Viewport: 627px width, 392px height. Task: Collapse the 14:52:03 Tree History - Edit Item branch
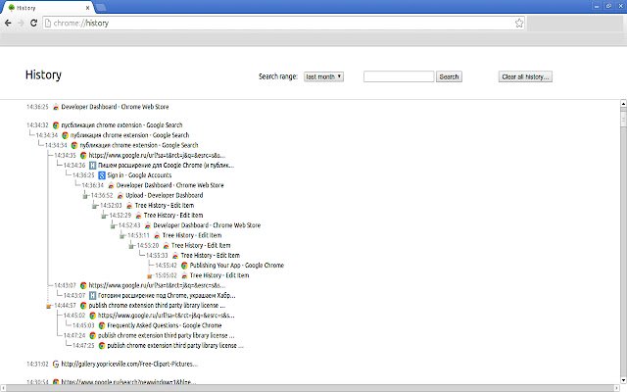pos(94,206)
